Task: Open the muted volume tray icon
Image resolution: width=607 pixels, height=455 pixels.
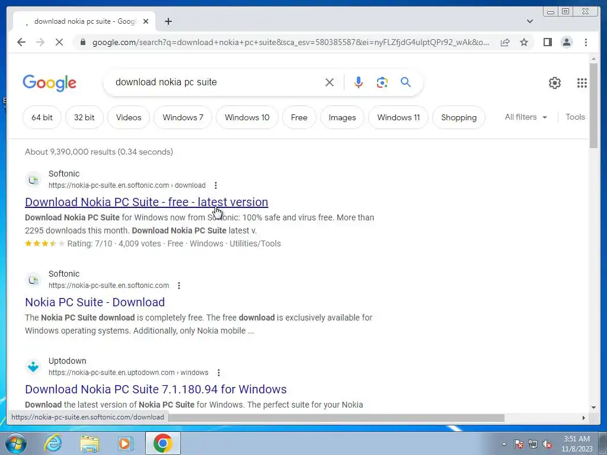Action: (547, 444)
